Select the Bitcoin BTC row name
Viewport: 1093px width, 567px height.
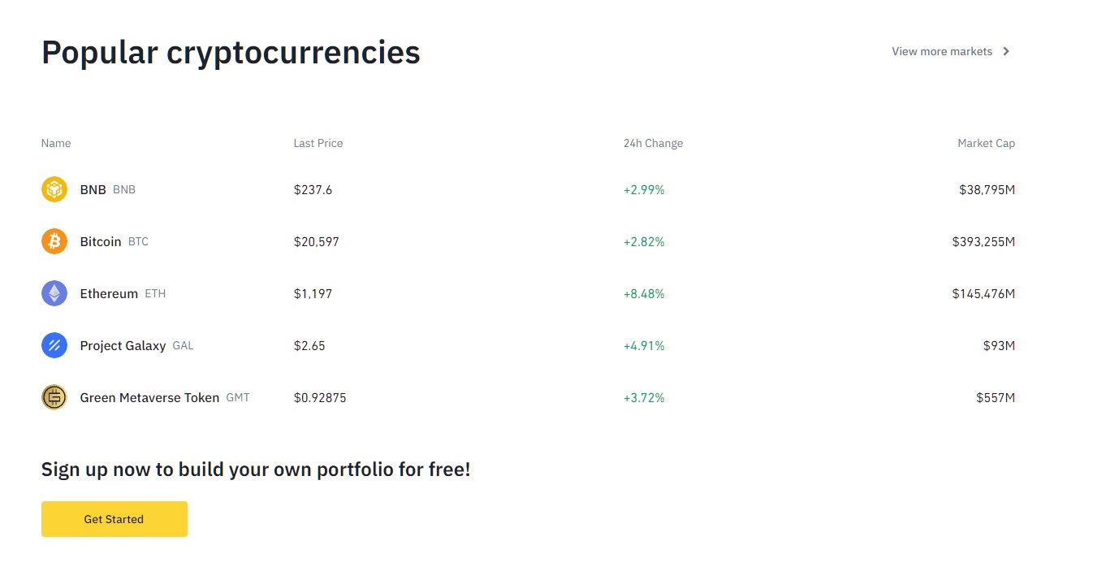[114, 241]
